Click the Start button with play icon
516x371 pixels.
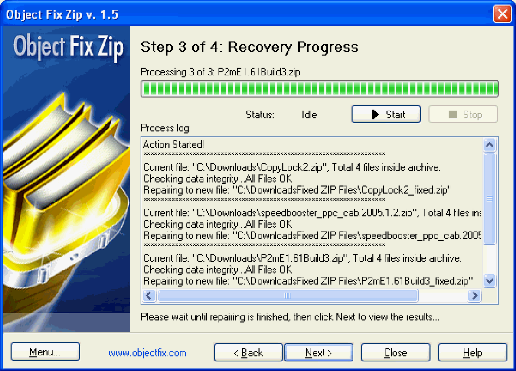point(386,114)
